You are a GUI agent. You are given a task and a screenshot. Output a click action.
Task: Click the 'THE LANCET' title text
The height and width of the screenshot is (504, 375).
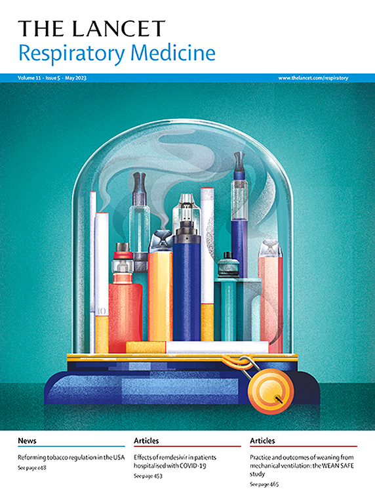[x=92, y=28]
